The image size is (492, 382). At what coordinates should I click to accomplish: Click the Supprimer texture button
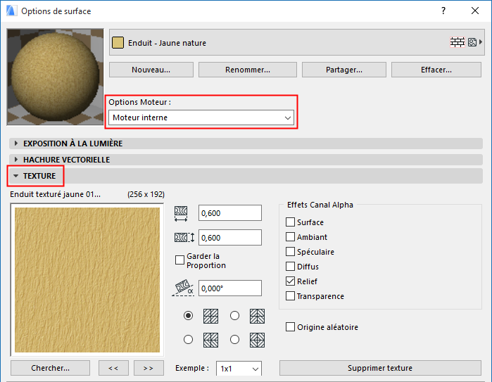click(x=380, y=368)
